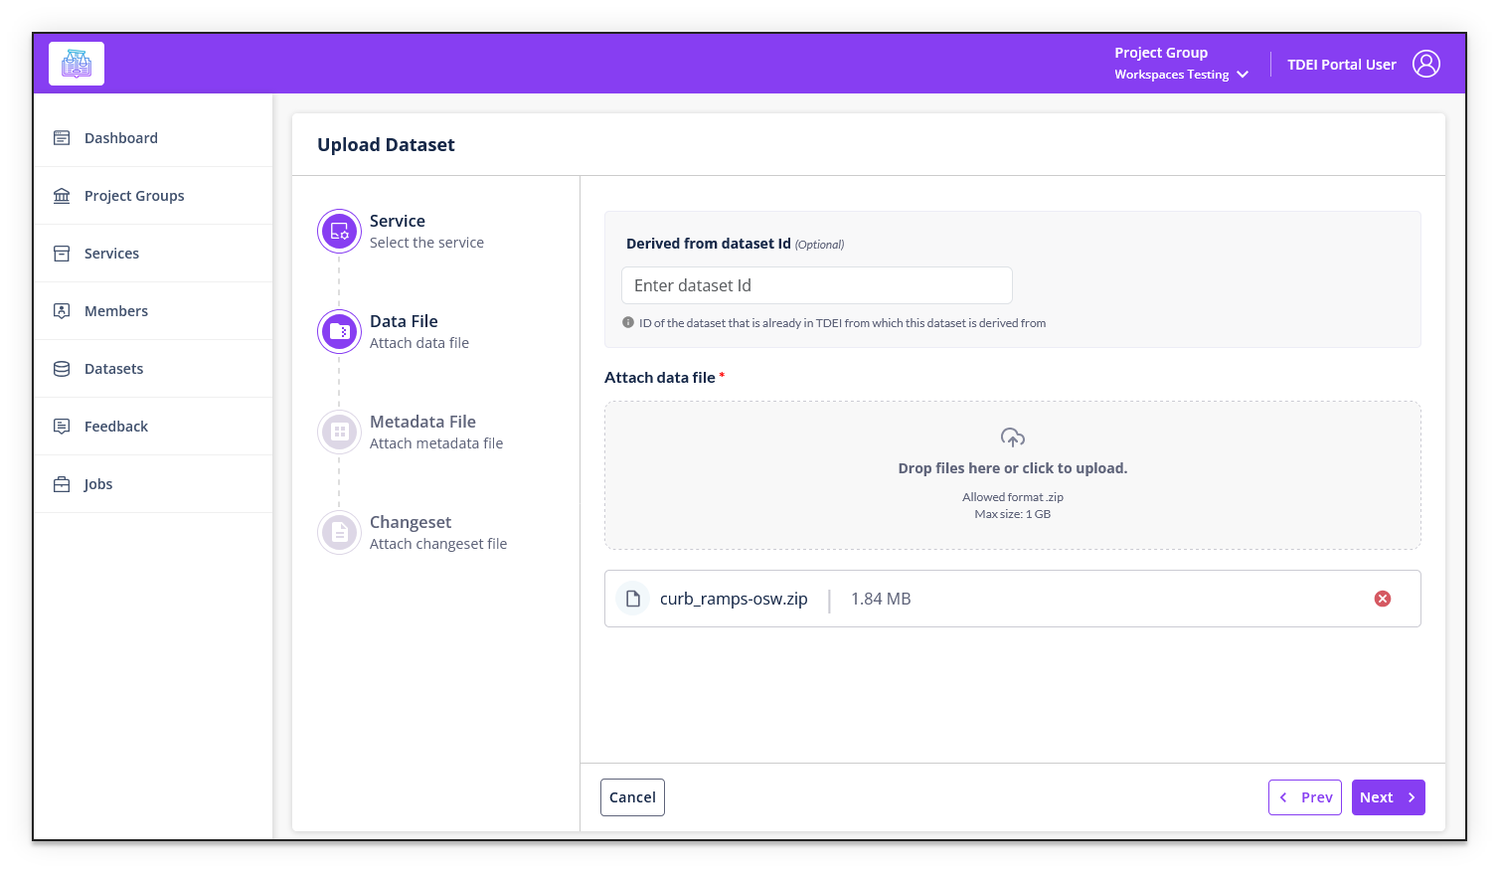
Task: Expand the Workspaces Testing dropdown
Action: pyautogui.click(x=1242, y=74)
